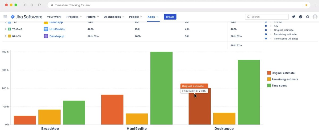Click the Time spent legend label
Viewport: 319px width, 130px height.
279,85
